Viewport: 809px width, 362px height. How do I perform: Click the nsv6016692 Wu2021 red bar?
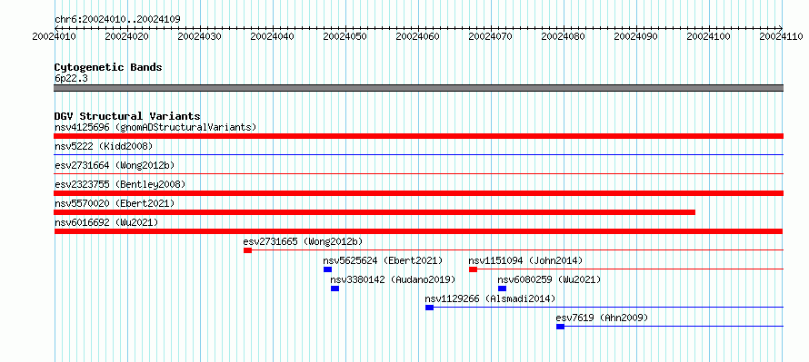(418, 231)
